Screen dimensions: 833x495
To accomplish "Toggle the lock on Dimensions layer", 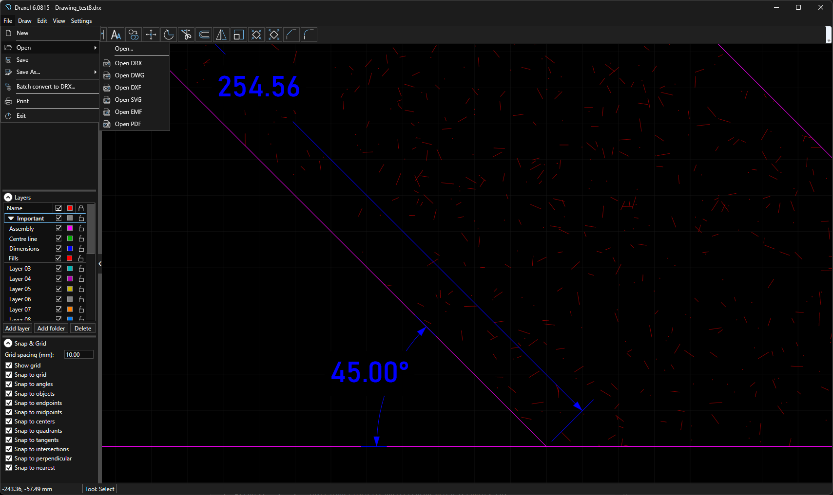I will (81, 249).
